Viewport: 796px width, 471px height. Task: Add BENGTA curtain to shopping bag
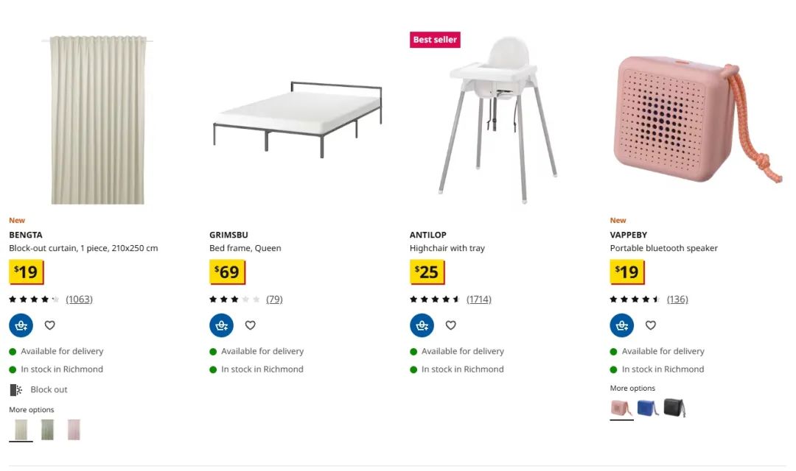click(21, 325)
